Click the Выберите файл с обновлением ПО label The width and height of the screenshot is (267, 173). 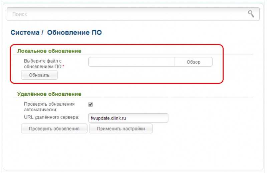pyautogui.click(x=44, y=64)
